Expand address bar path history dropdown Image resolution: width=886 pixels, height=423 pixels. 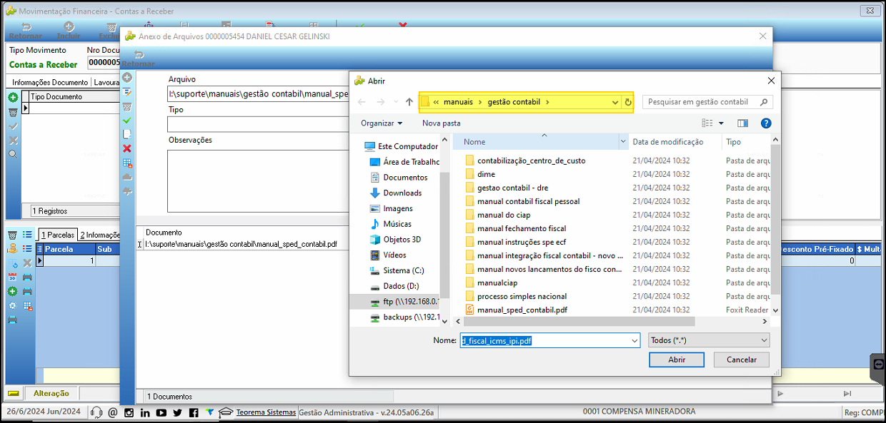[615, 102]
